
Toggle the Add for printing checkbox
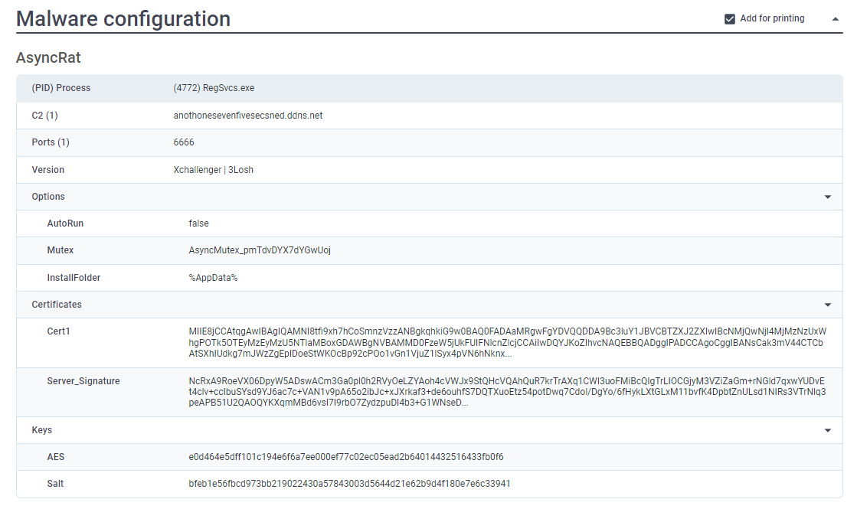pyautogui.click(x=730, y=19)
